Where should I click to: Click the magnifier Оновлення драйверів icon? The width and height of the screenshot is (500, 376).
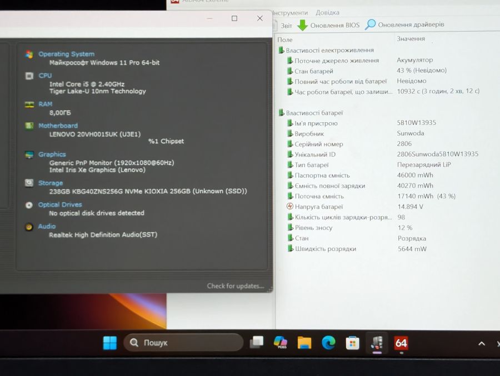tap(370, 24)
